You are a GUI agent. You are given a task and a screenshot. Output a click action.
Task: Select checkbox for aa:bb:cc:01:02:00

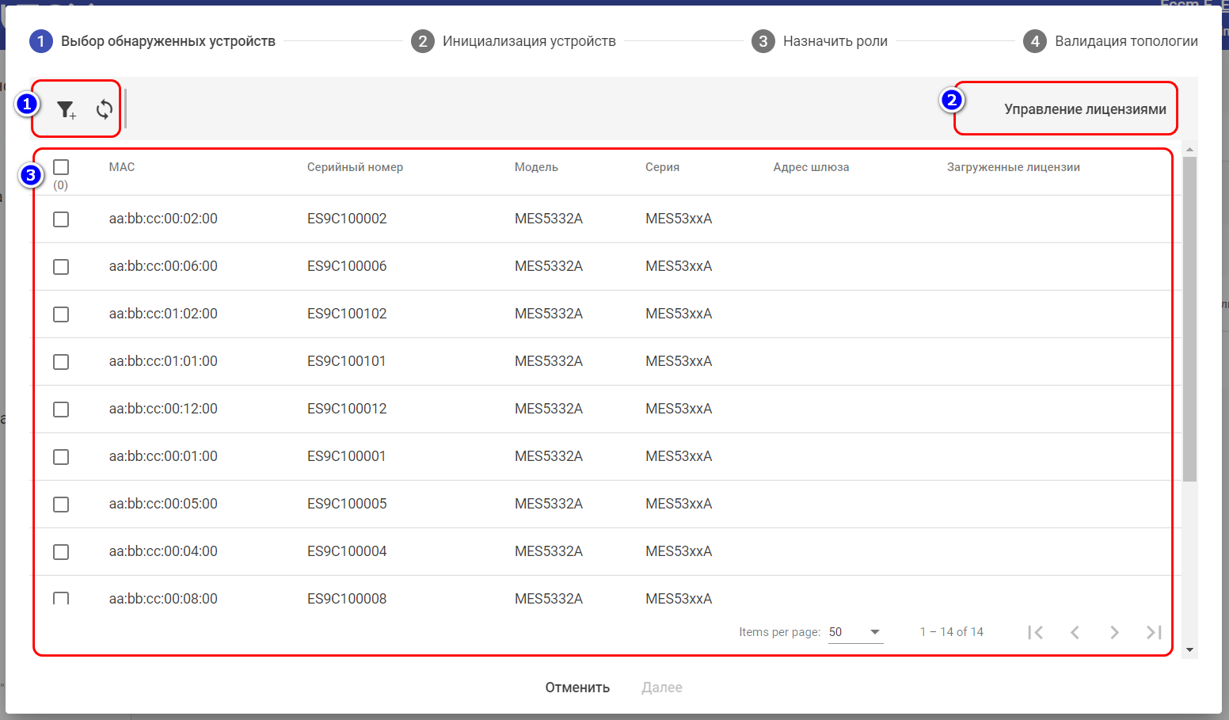(61, 314)
